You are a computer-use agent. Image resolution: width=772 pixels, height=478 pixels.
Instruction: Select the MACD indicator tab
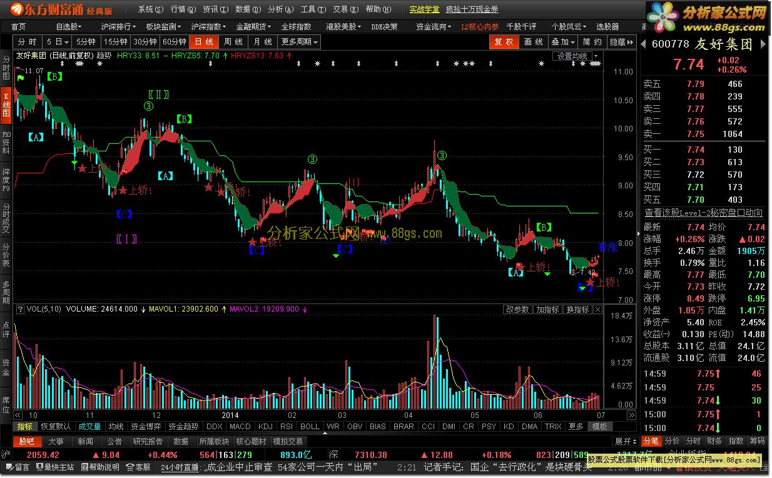point(240,427)
